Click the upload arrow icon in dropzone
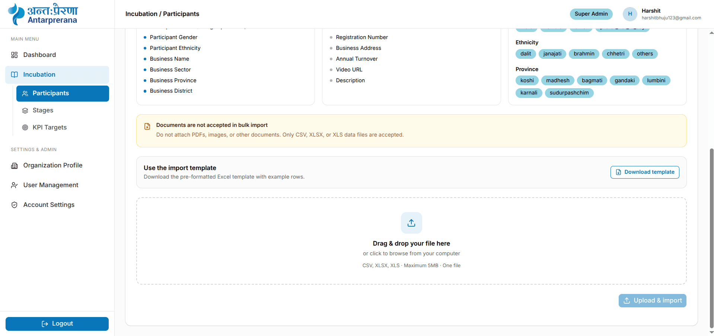 411,223
